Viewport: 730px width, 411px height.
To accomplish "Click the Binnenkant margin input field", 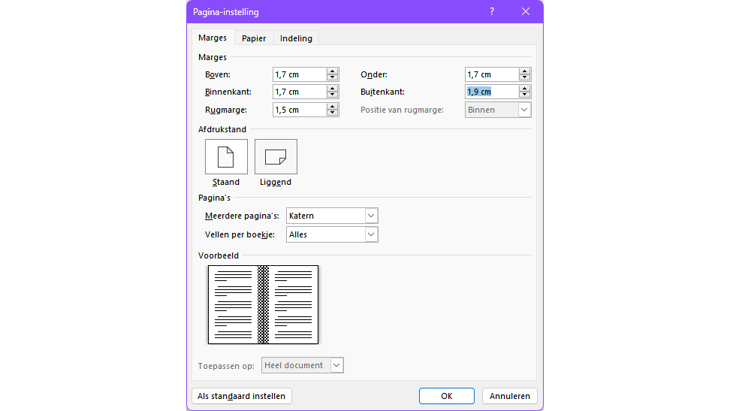I will 300,92.
